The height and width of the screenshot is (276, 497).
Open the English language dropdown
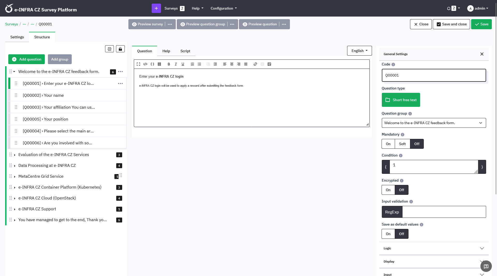[x=359, y=51]
